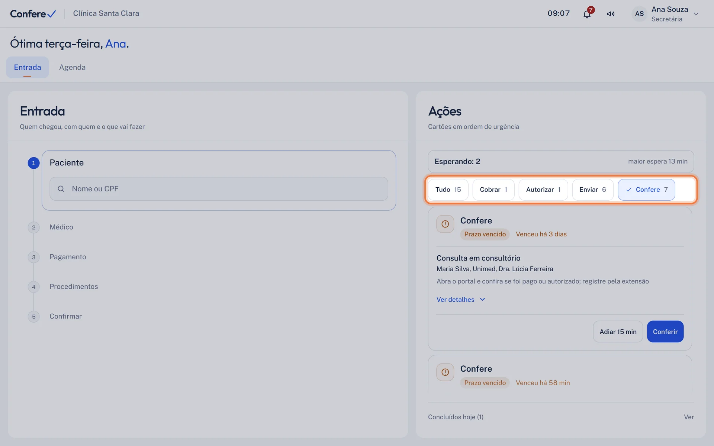Click the search magnifier icon in Paciente field
This screenshot has height=446, width=714.
tap(61, 189)
